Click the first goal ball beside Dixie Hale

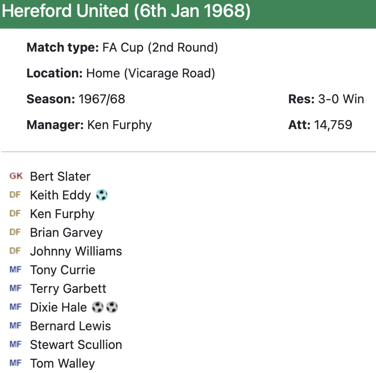98,307
